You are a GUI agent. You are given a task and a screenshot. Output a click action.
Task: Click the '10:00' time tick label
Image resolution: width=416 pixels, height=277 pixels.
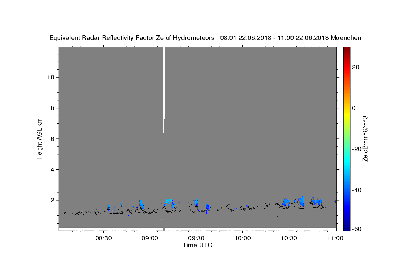(x=243, y=238)
